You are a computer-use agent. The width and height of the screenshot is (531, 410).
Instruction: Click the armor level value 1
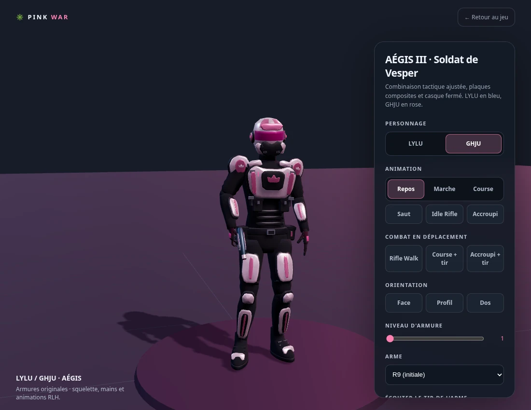click(x=502, y=339)
